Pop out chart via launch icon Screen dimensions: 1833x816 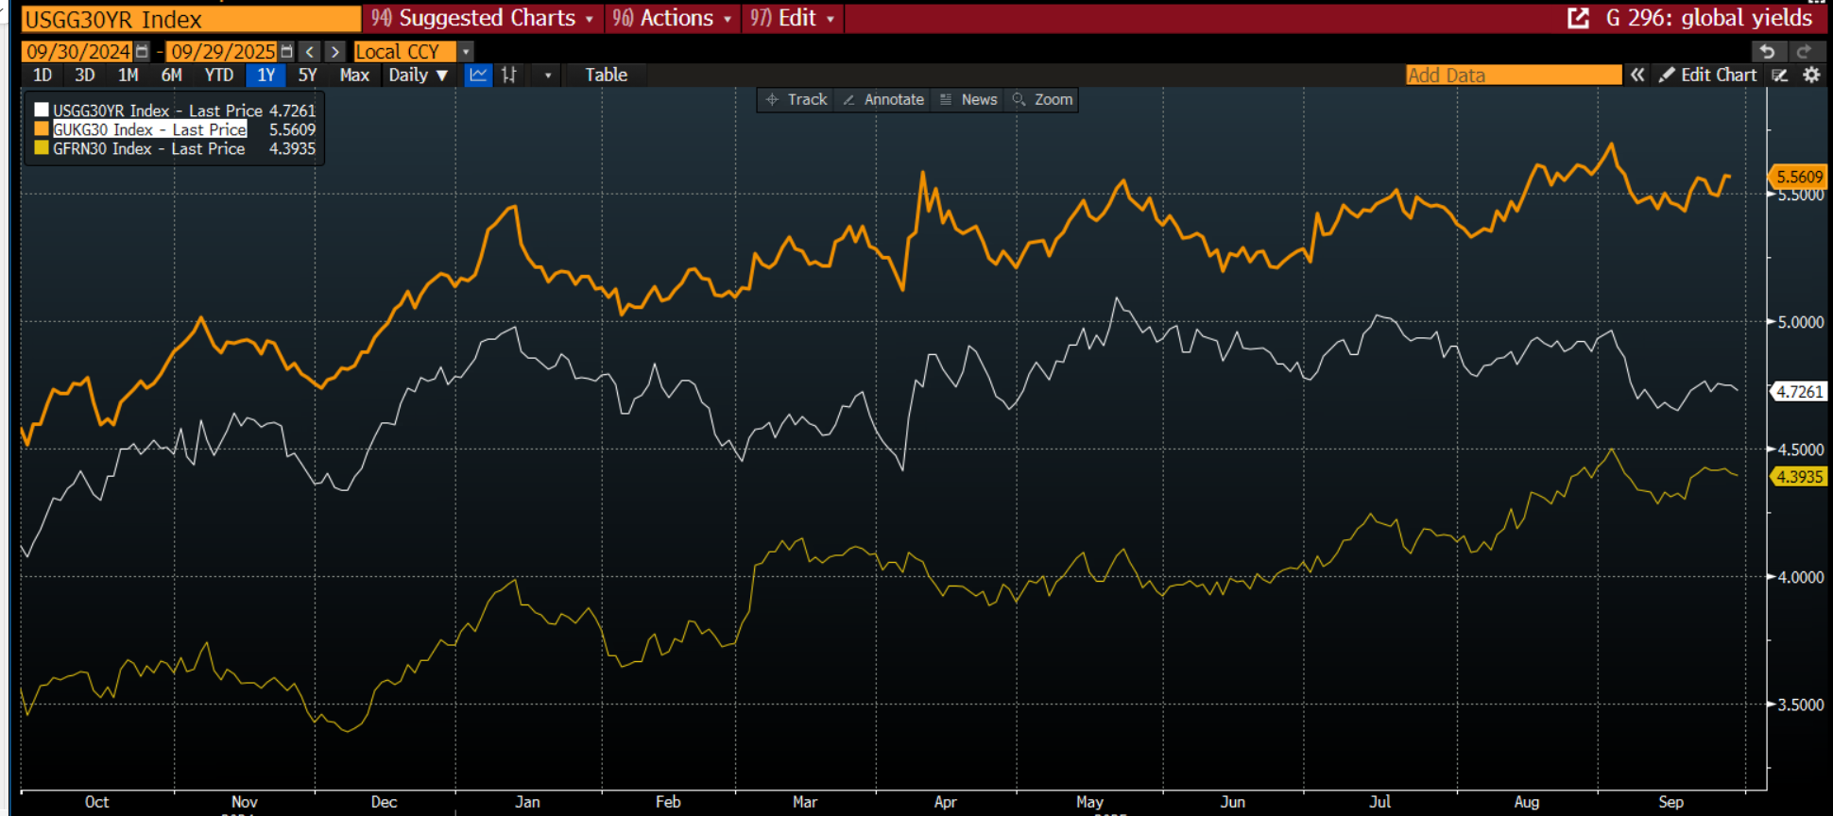point(1578,18)
